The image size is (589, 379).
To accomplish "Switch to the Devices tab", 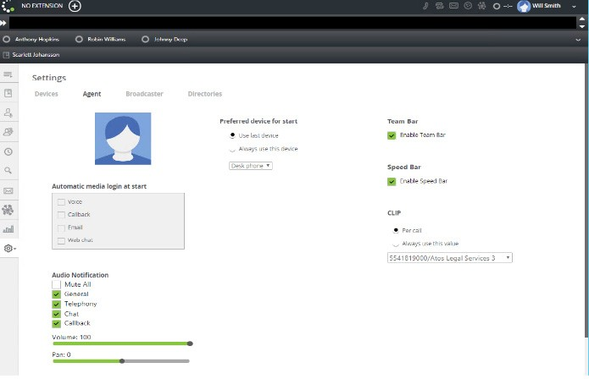I will pyautogui.click(x=47, y=94).
